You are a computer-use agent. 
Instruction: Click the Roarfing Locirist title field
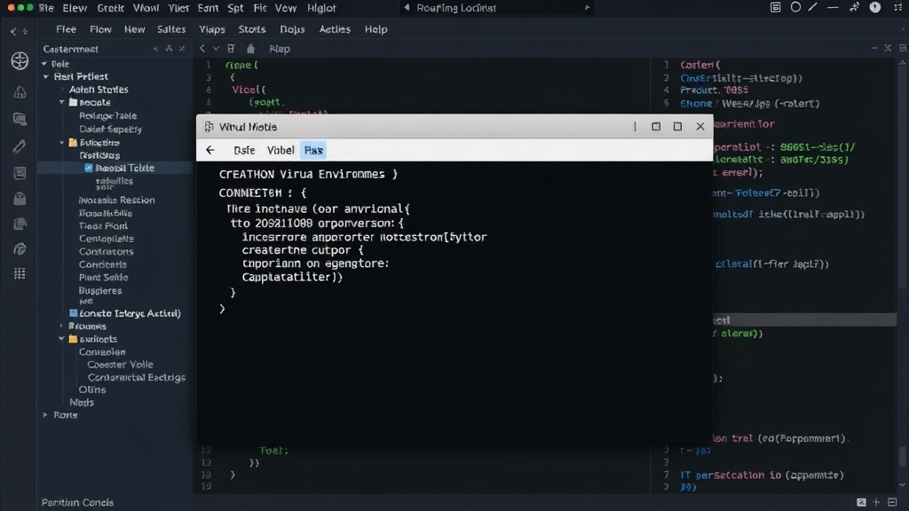(x=497, y=8)
